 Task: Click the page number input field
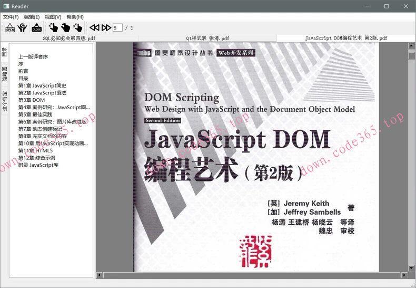tap(117, 27)
